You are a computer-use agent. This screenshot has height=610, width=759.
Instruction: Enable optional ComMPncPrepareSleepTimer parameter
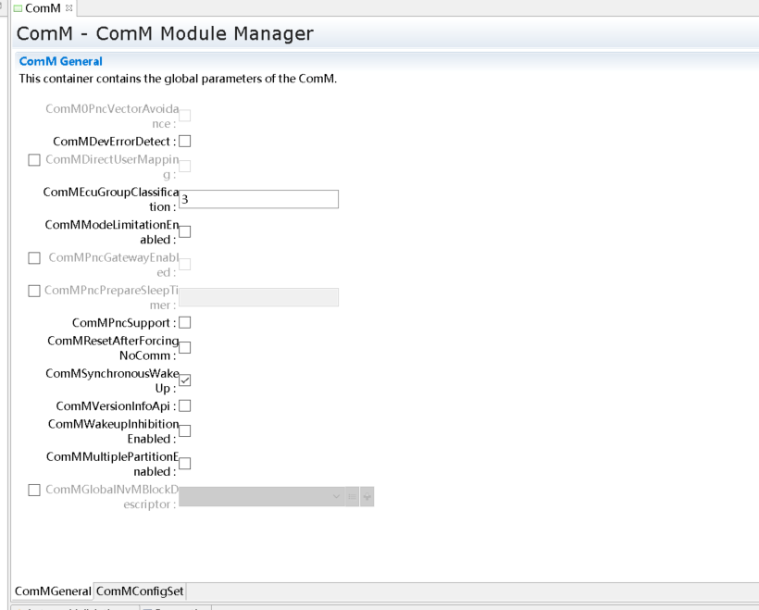click(34, 291)
